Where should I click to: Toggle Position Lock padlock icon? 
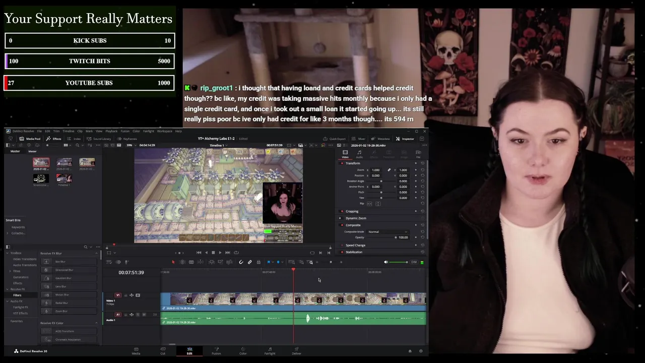(x=259, y=262)
